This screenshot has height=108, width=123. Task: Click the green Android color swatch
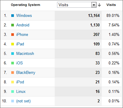point(12,25)
